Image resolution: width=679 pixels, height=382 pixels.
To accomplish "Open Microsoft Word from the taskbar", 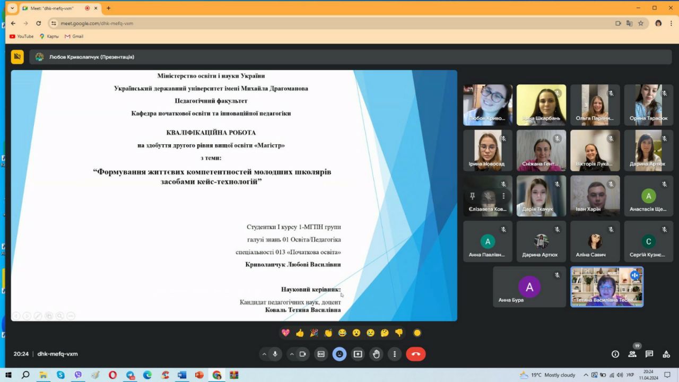I will click(x=182, y=375).
